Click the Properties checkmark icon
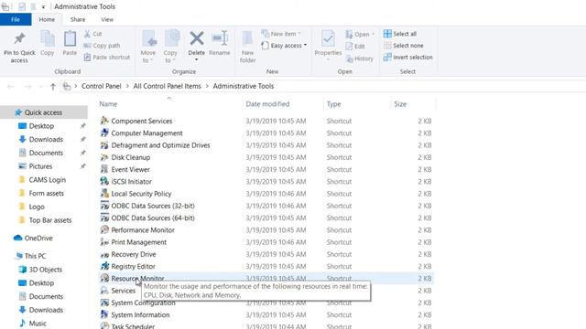Viewport: 586px width, 329px height. pos(328,38)
